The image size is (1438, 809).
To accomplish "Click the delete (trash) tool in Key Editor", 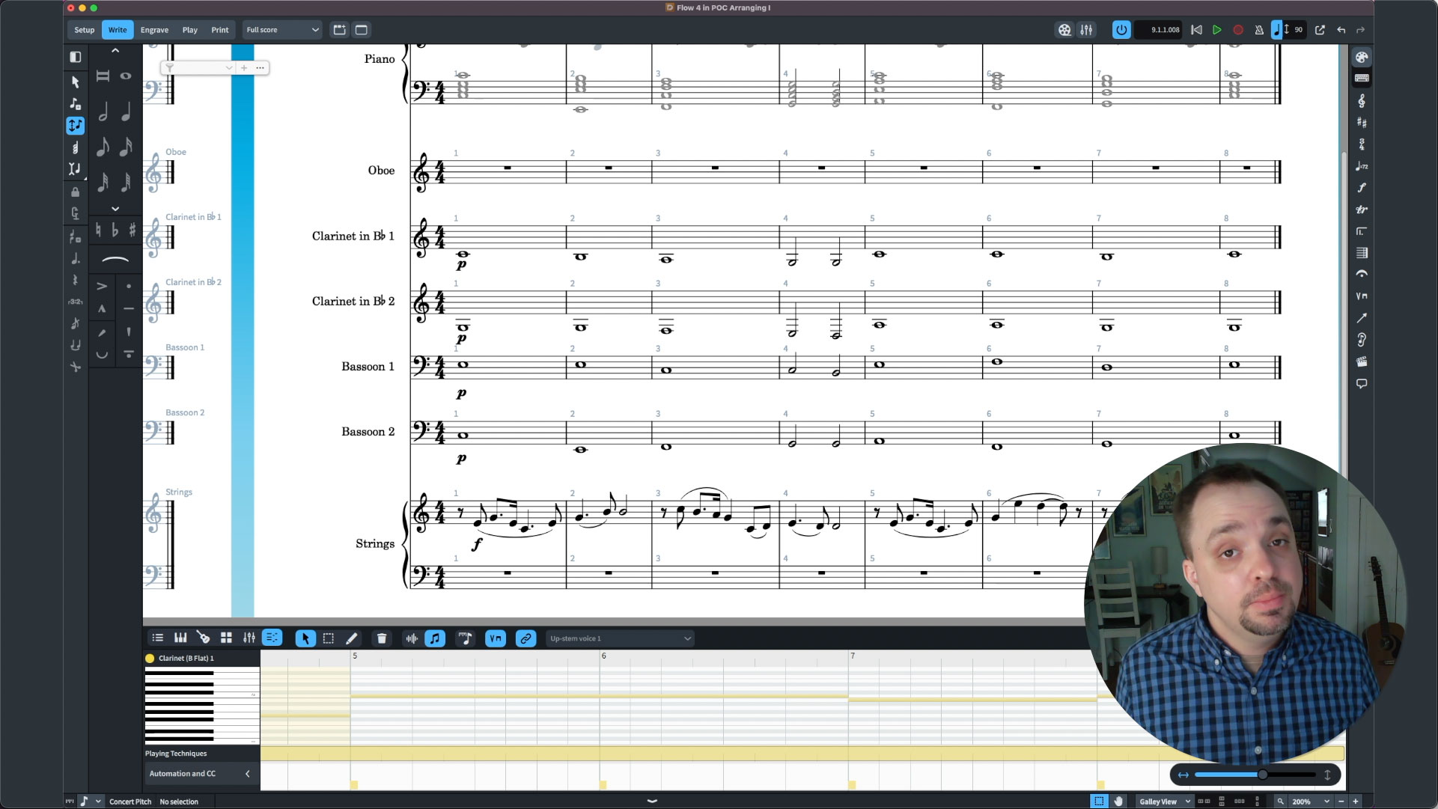I will (382, 638).
